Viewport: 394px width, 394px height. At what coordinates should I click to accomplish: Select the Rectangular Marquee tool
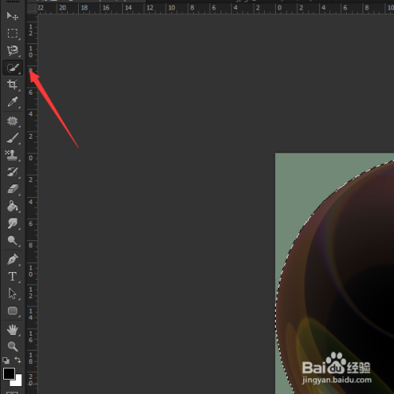(13, 33)
